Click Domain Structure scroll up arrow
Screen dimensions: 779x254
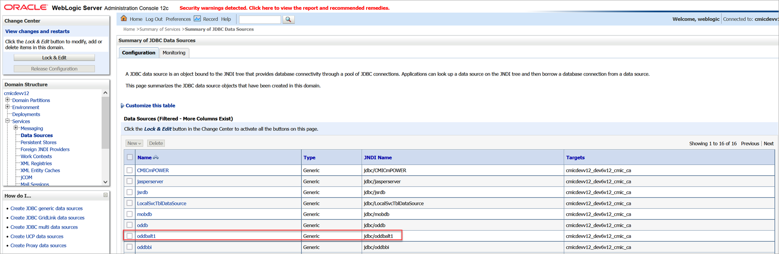105,93
